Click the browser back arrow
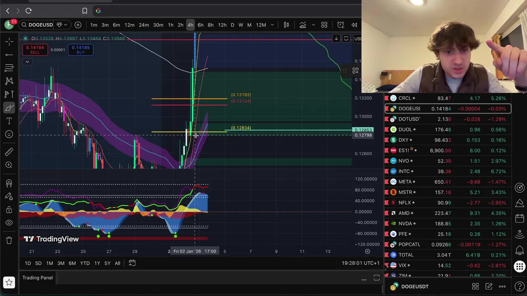This screenshot has width=527, height=296. tap(7, 11)
